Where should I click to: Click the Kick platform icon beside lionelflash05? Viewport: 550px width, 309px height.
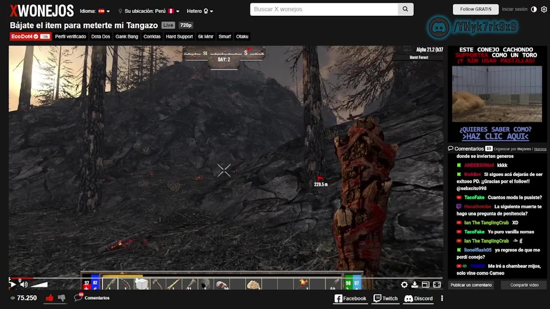[x=459, y=250]
